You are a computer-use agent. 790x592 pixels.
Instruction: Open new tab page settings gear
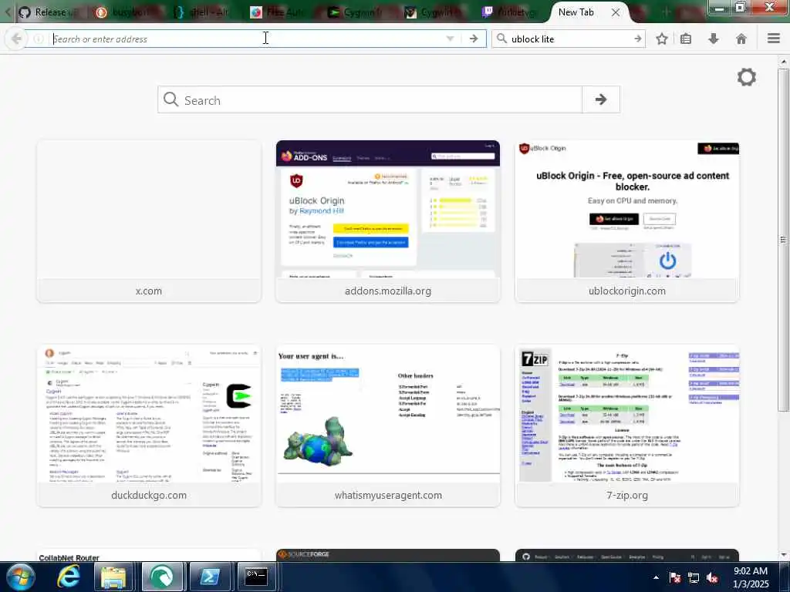tap(747, 77)
